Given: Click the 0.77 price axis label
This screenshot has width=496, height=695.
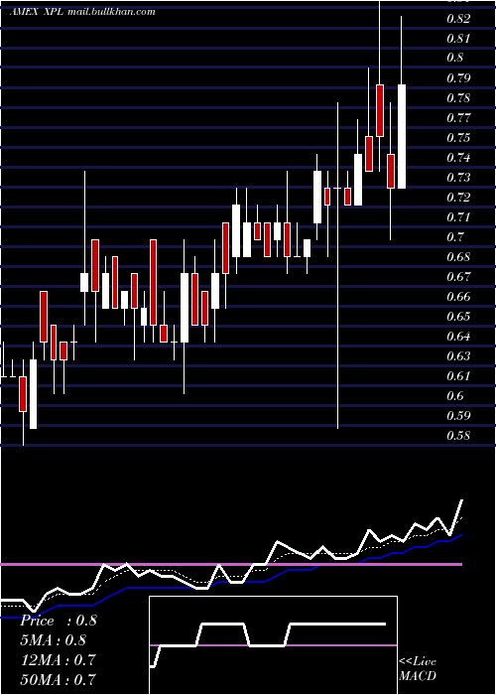Looking at the screenshot, I should [458, 118].
